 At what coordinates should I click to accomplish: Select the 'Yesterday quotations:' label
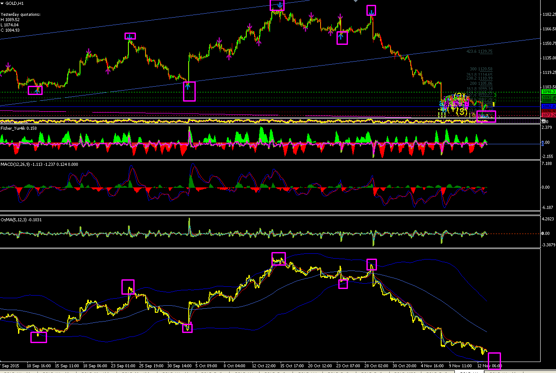[x=21, y=15]
